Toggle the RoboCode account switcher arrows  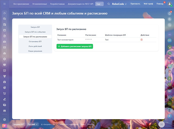pos(126,4)
